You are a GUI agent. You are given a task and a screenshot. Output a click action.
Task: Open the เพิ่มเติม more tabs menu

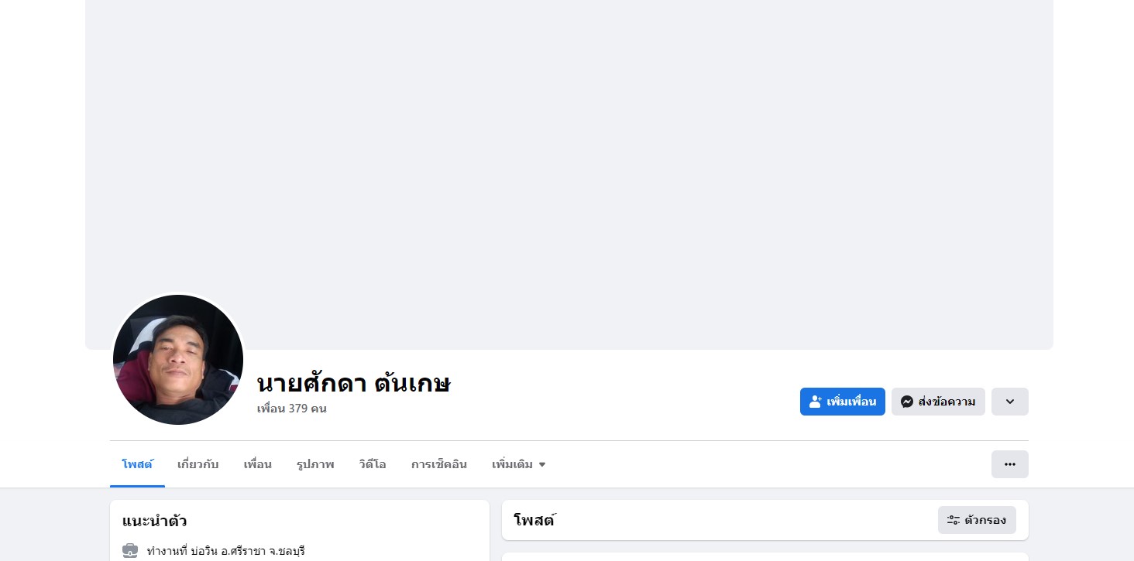(519, 464)
